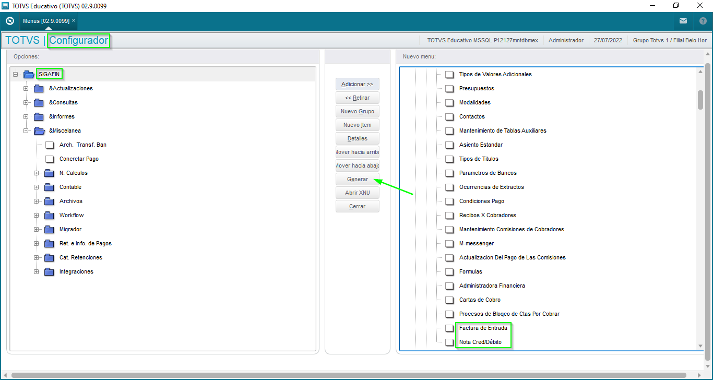Click the Nuevo menu scroll down arrow

click(700, 346)
